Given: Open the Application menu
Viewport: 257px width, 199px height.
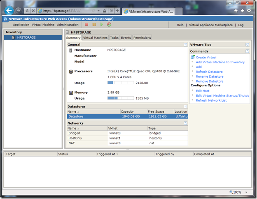Looking at the screenshot, I should click(21, 25).
